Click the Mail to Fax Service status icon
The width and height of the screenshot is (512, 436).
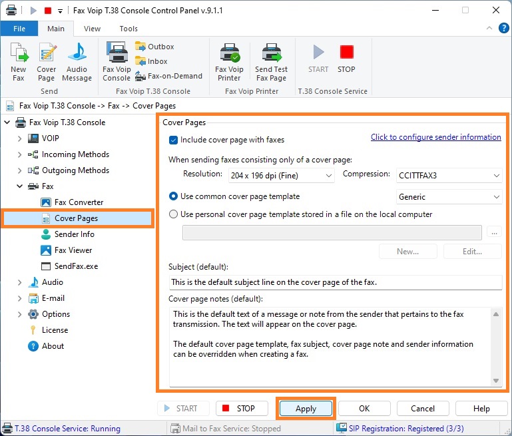175,428
